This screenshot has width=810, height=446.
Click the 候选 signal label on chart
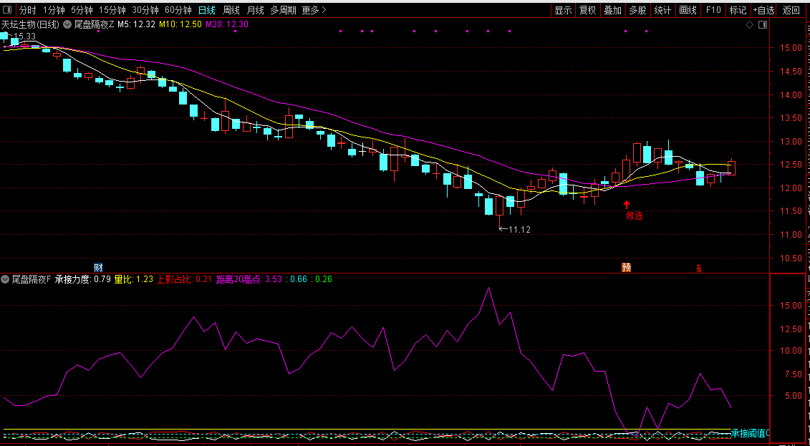pos(635,215)
